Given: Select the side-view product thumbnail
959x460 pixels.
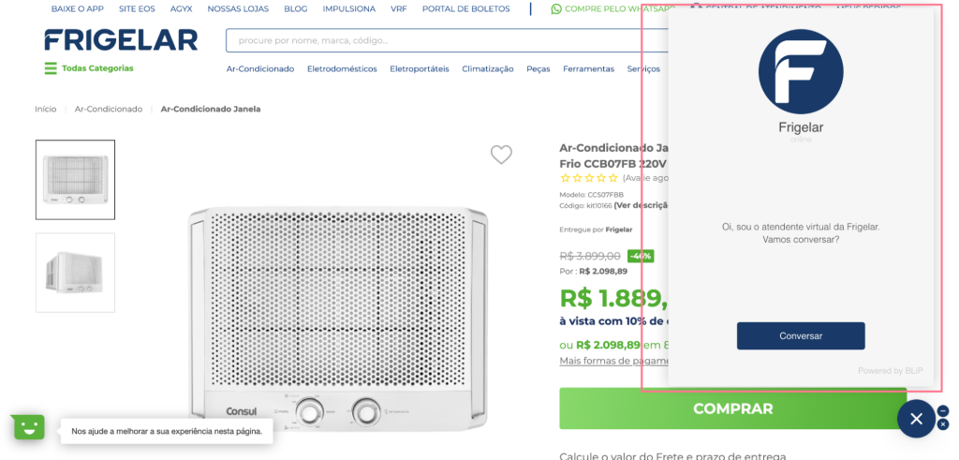Looking at the screenshot, I should pos(75,272).
